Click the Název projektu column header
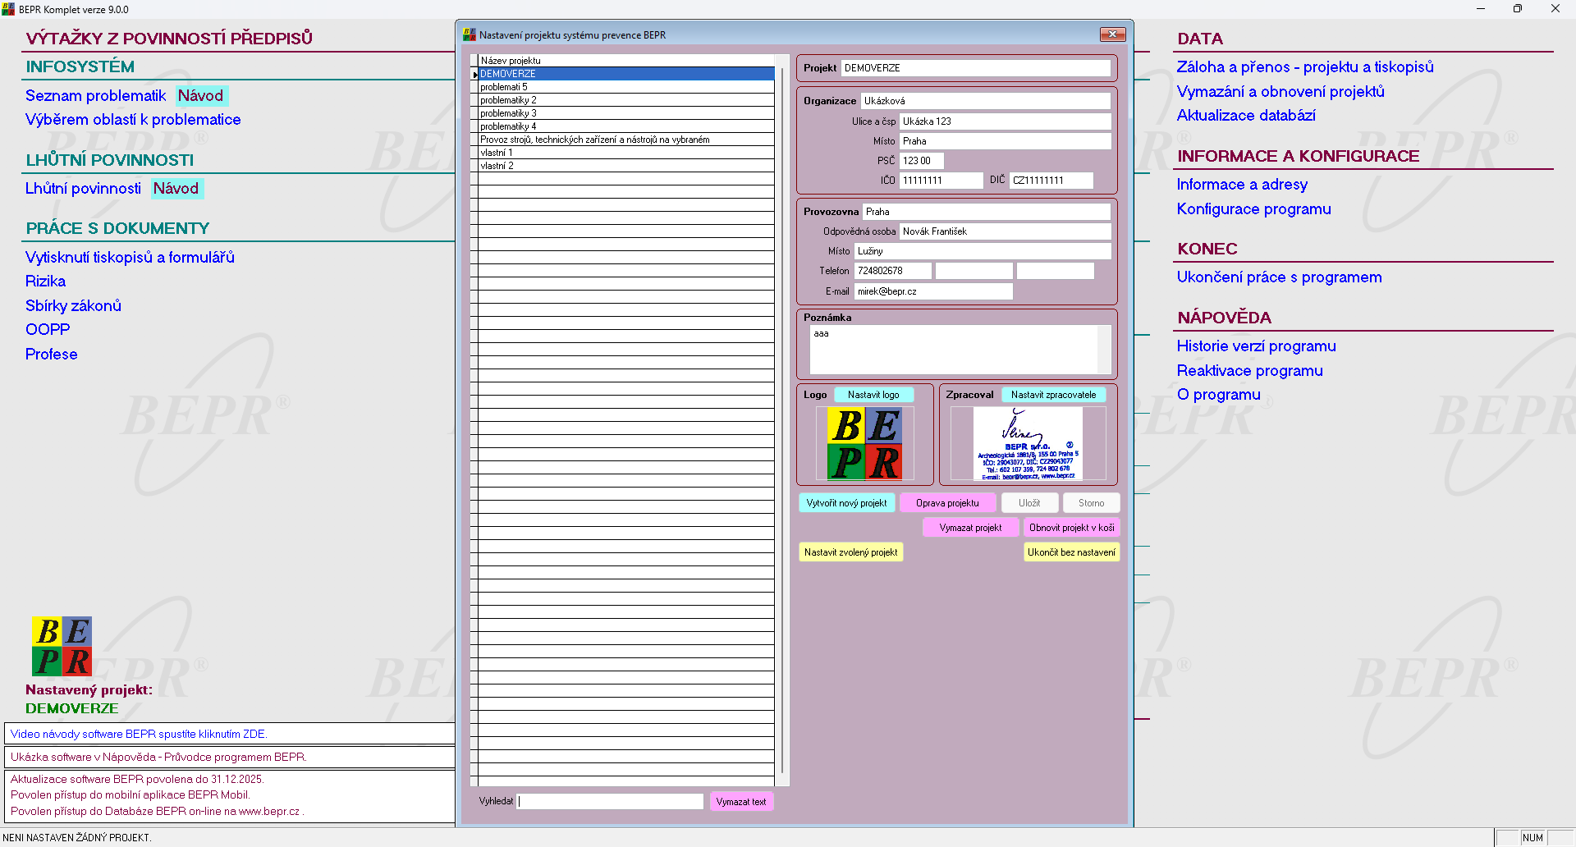The width and height of the screenshot is (1576, 847). click(x=626, y=61)
